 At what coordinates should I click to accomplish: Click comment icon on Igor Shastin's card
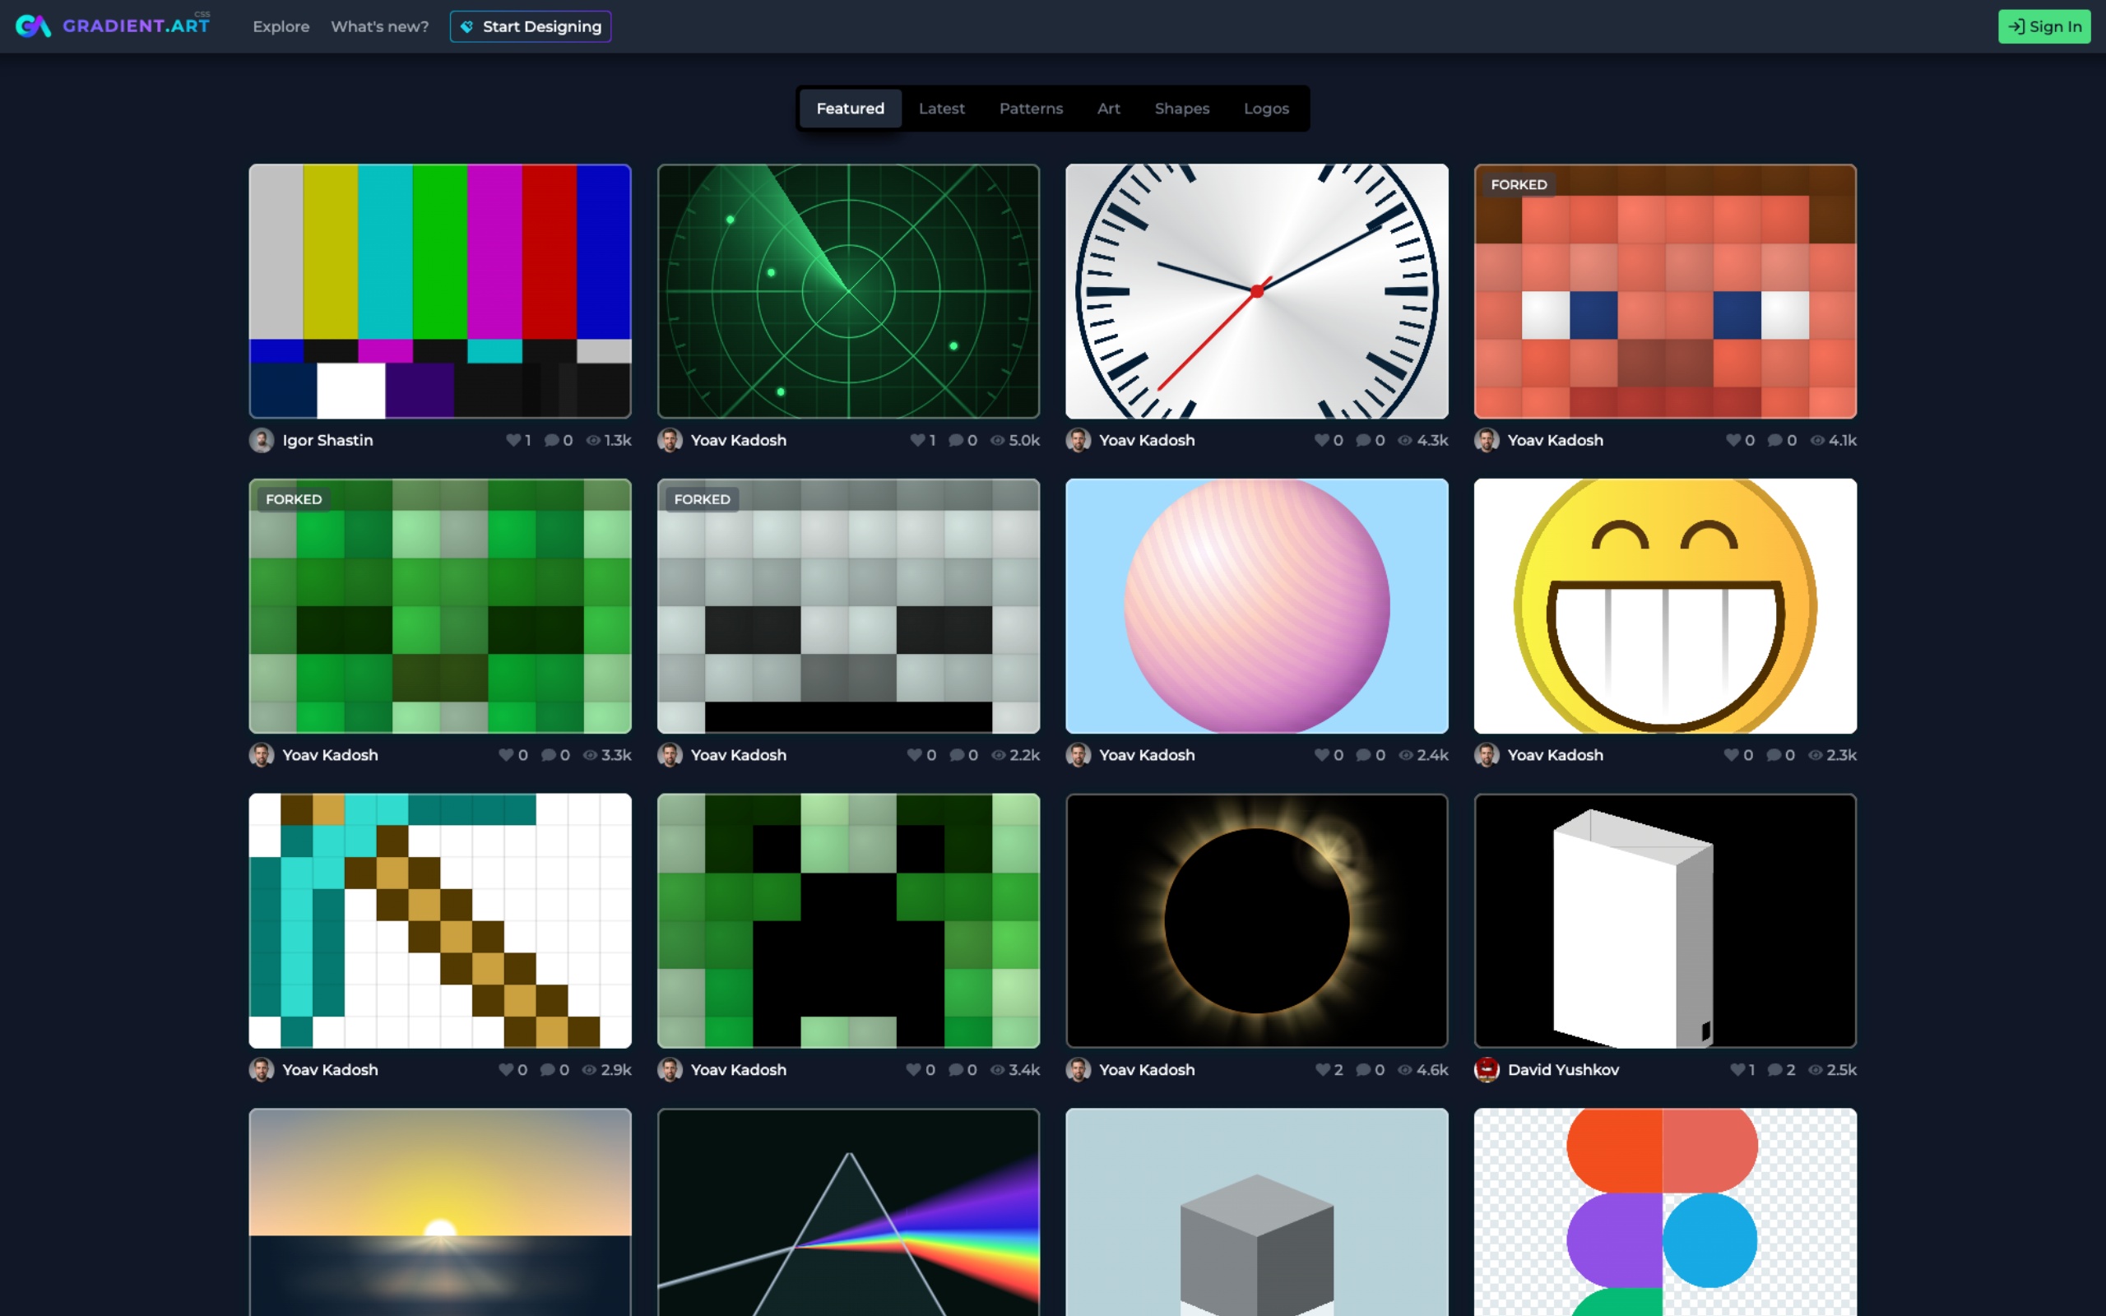pos(552,440)
